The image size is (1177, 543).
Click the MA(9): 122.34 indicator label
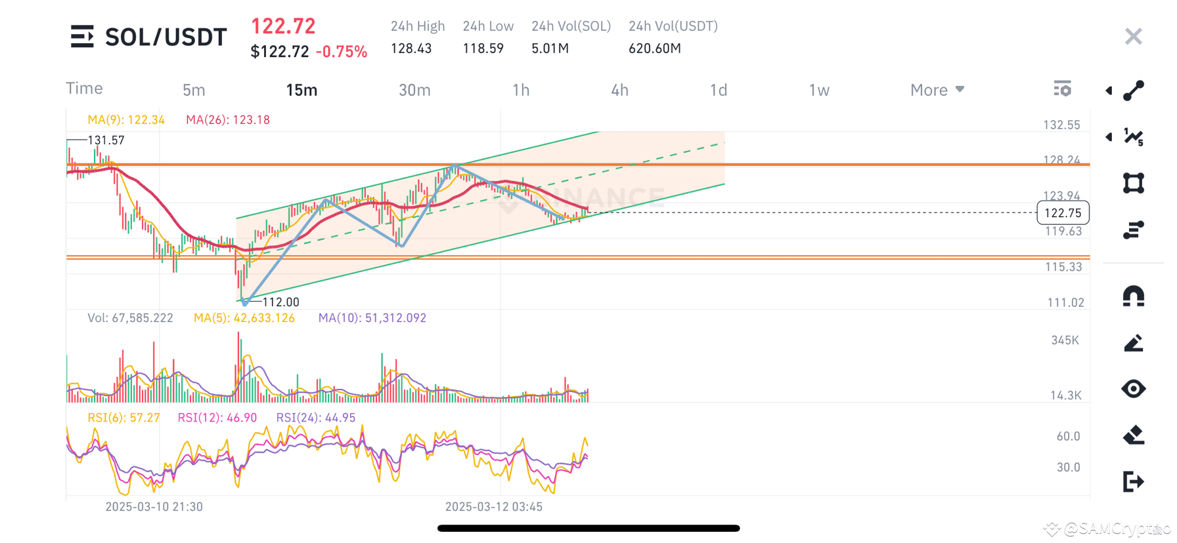pos(126,120)
